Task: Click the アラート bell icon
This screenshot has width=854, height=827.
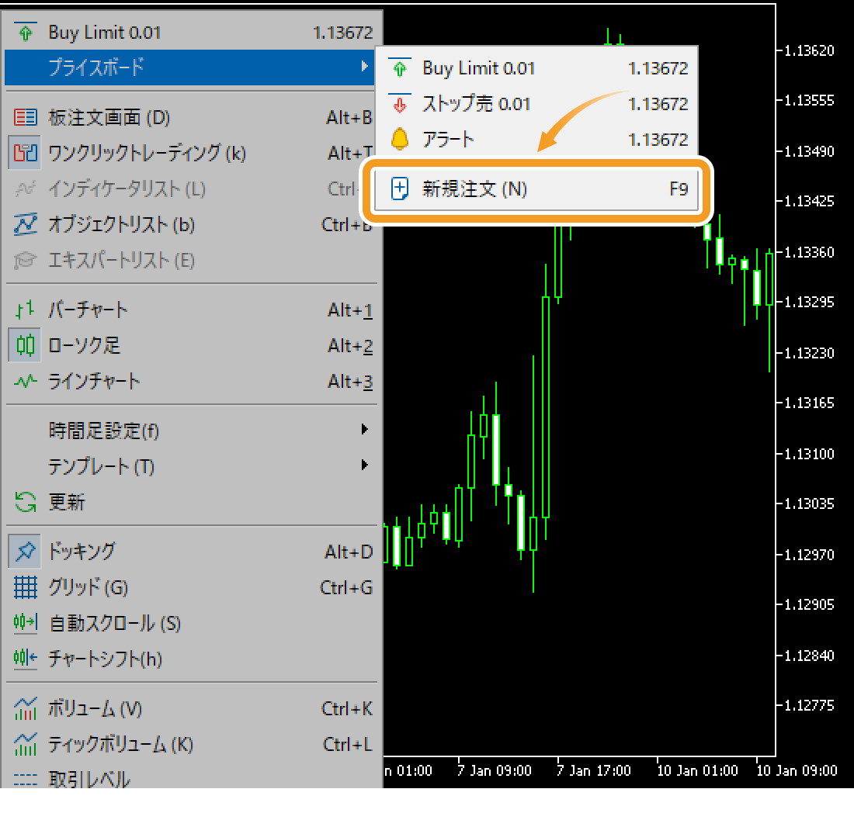Action: (400, 140)
